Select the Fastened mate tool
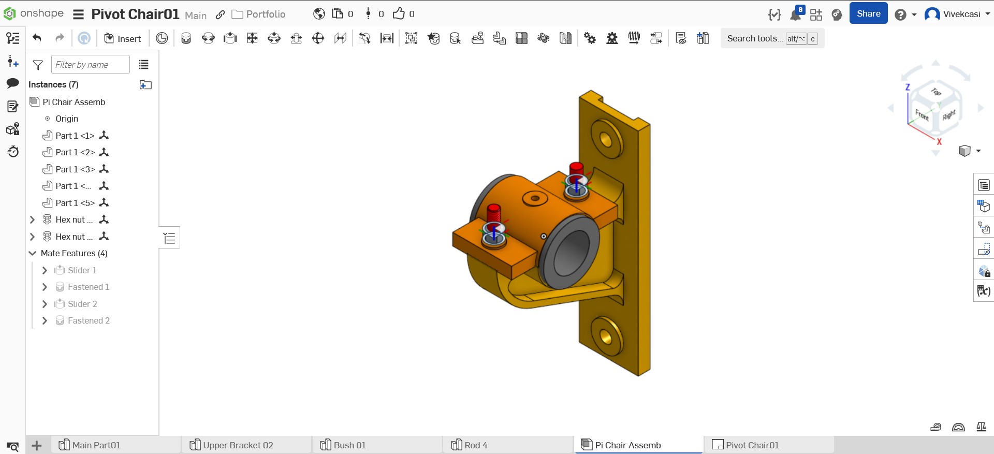 pos(186,38)
